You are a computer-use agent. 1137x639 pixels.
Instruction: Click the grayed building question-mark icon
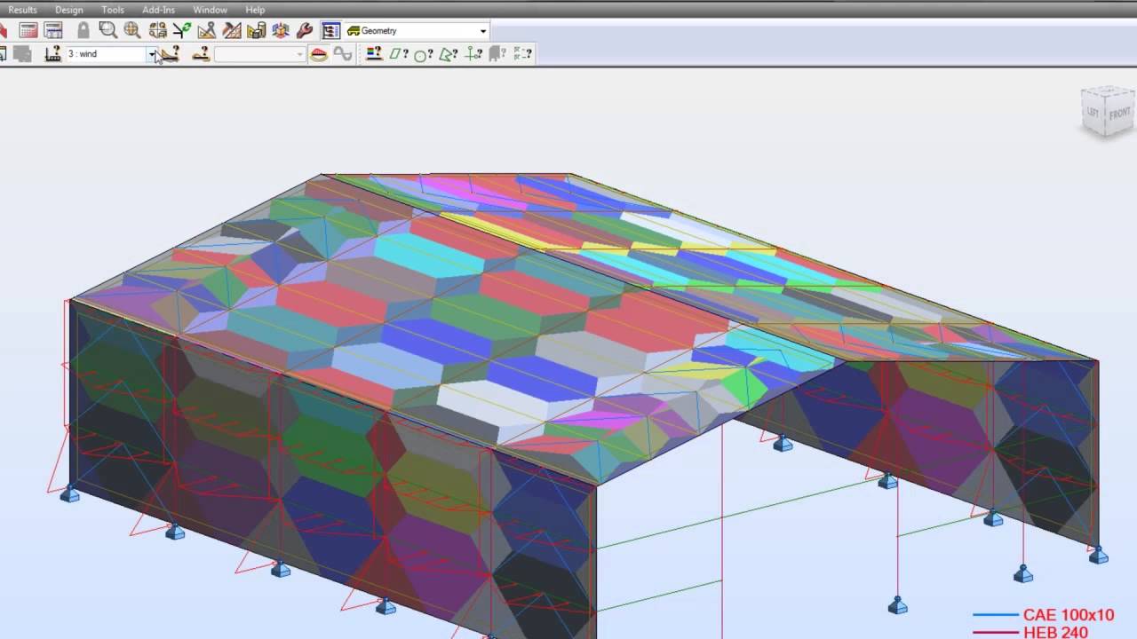click(497, 54)
